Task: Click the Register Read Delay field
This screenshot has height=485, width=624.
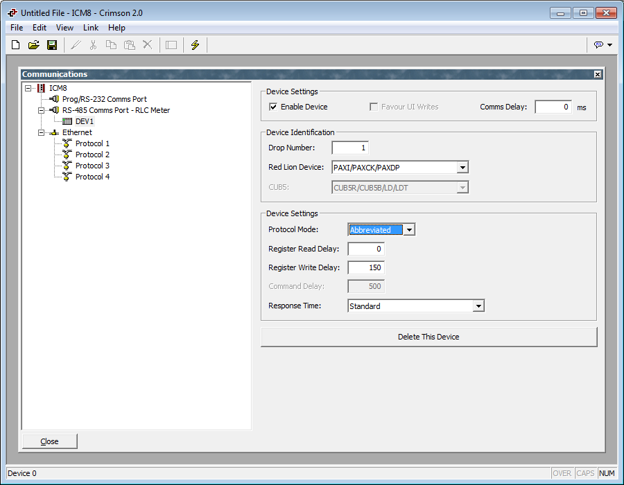Action: click(366, 249)
